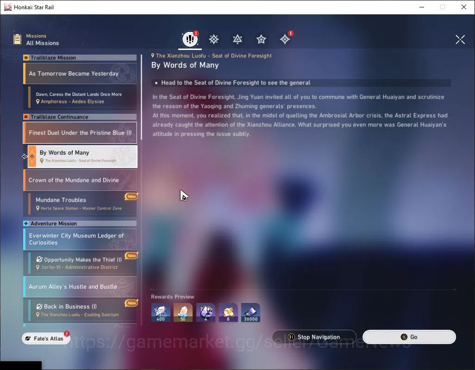Viewport: 475px width, 370px height.
Task: Switch to Adventure Mission star filter tab
Action: 261,39
